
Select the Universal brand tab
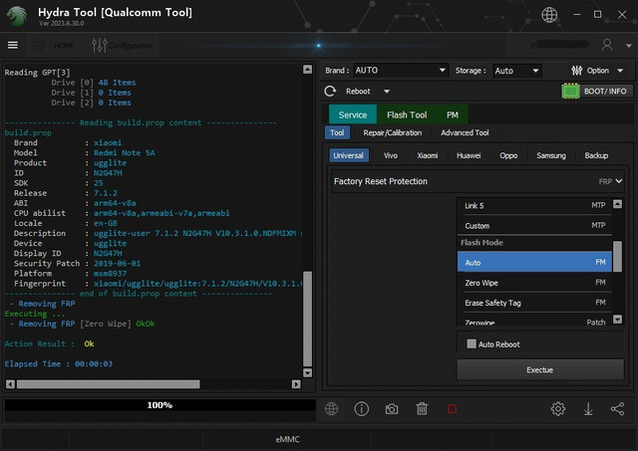click(x=348, y=155)
